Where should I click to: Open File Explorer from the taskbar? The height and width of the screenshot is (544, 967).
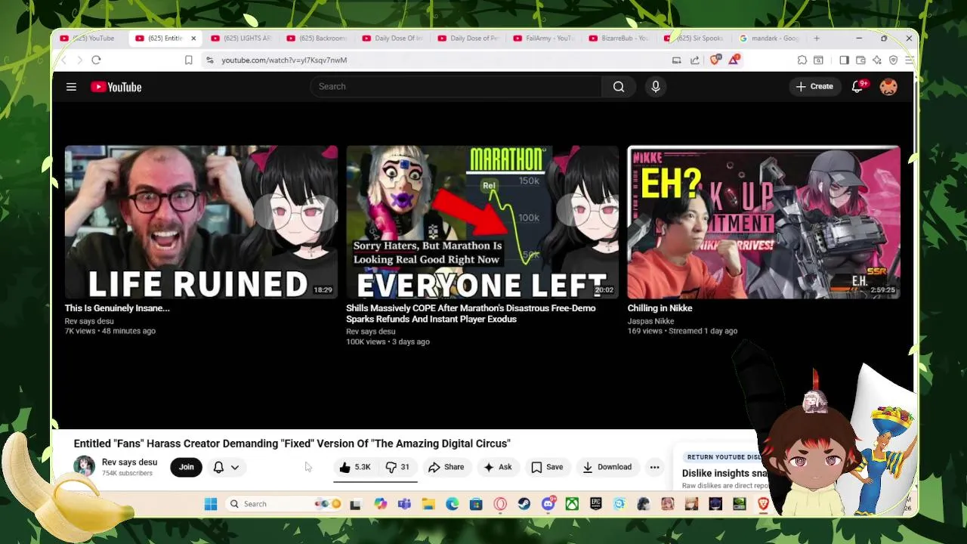[x=428, y=504]
